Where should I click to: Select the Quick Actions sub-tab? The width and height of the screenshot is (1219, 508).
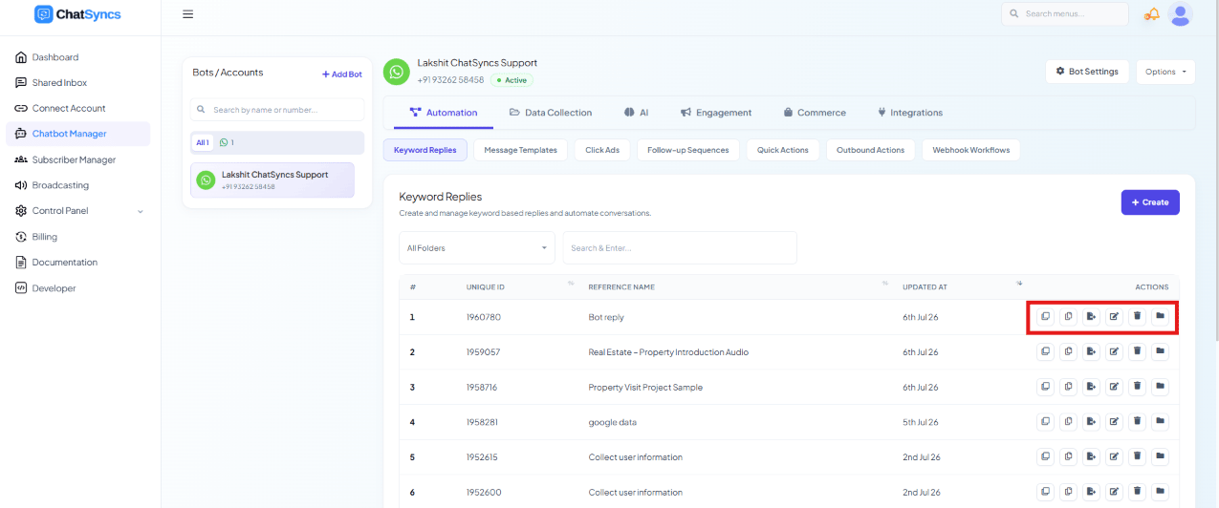coord(783,150)
